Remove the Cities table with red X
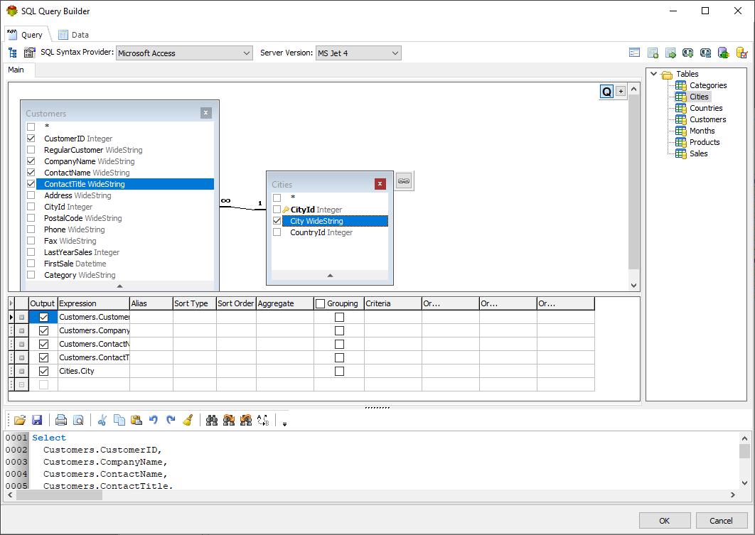The image size is (755, 535). pyautogui.click(x=380, y=184)
